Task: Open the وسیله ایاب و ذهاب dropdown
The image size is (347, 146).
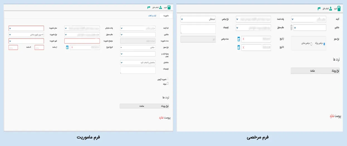Action: (138, 54)
